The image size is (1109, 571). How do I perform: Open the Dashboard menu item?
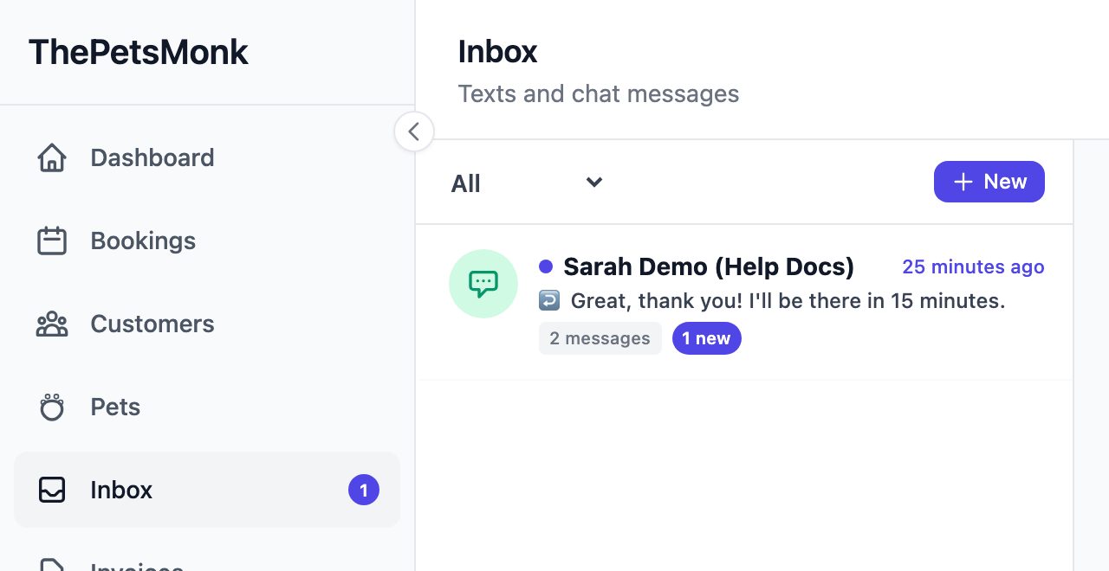[207, 157]
